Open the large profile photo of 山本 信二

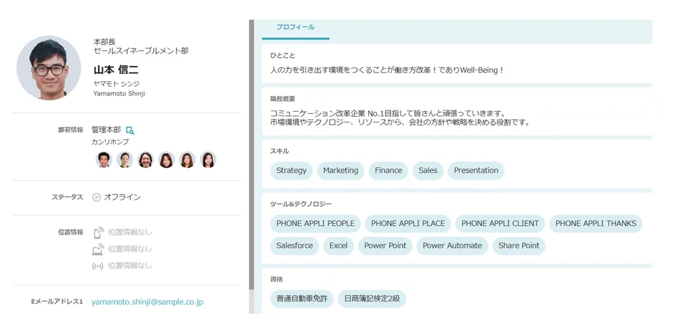click(x=49, y=68)
